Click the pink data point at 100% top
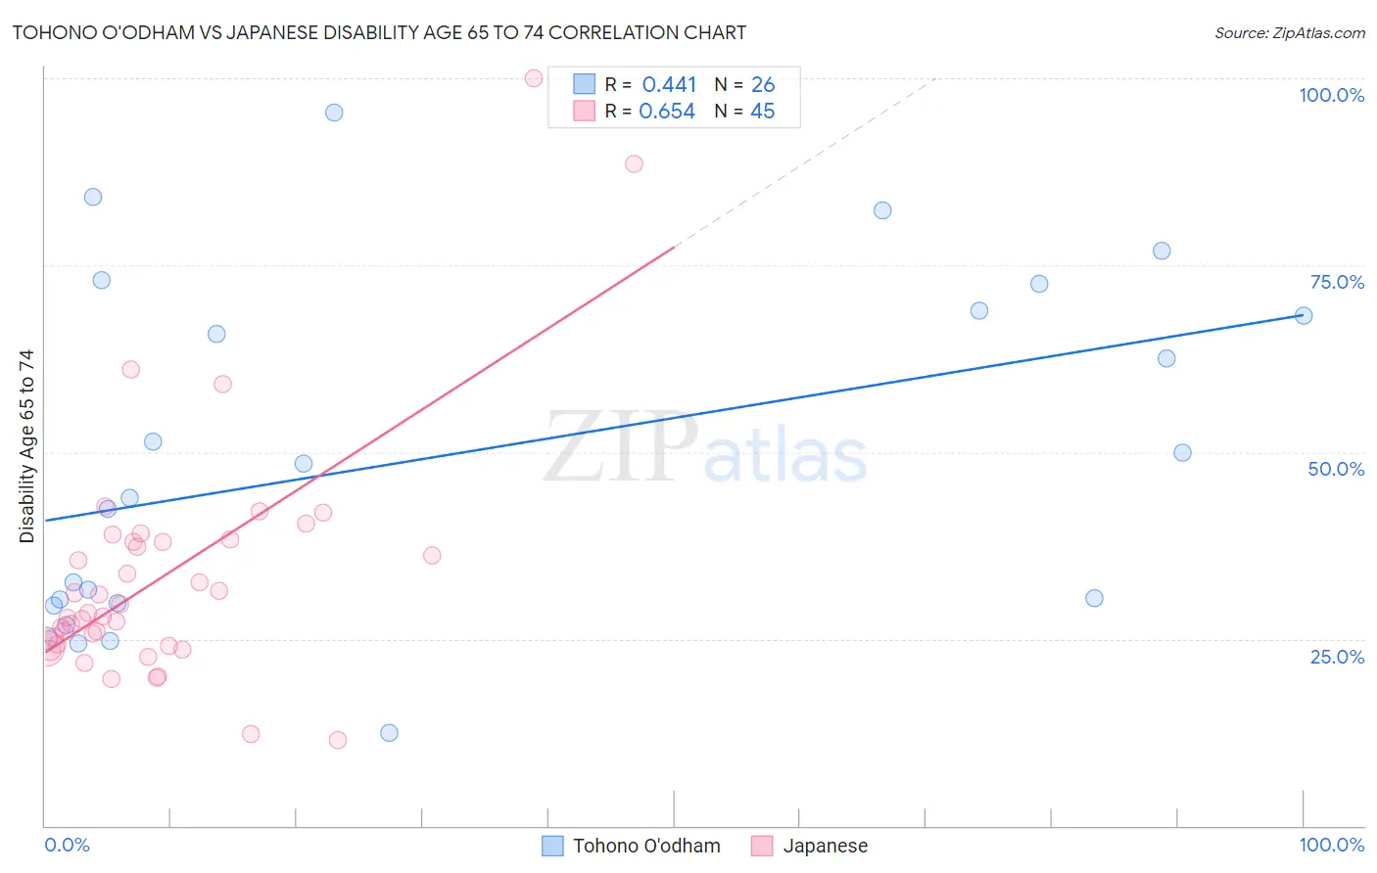 [534, 78]
